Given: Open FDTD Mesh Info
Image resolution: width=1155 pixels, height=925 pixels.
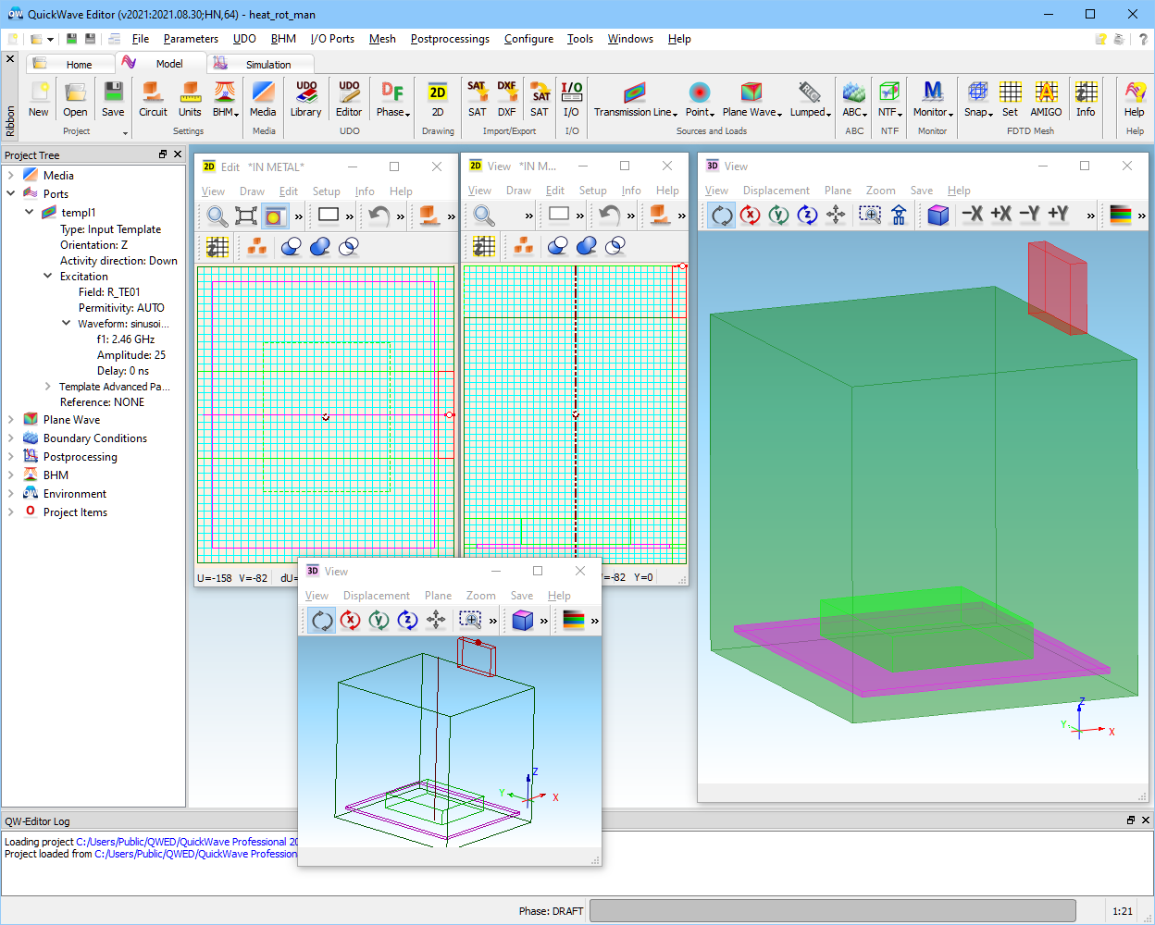Looking at the screenshot, I should [x=1086, y=99].
